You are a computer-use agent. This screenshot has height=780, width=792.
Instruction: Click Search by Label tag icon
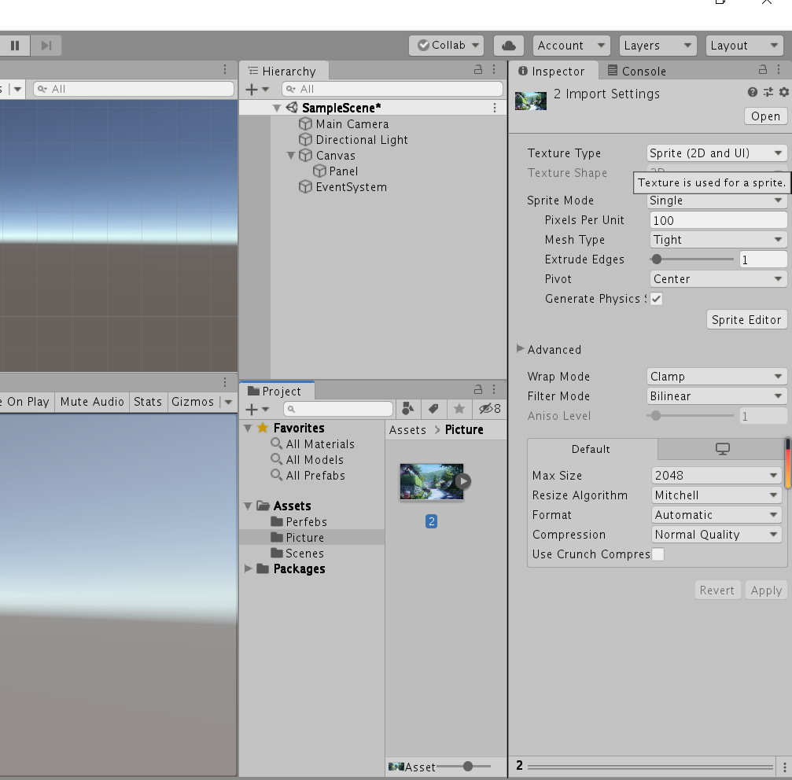pos(433,409)
